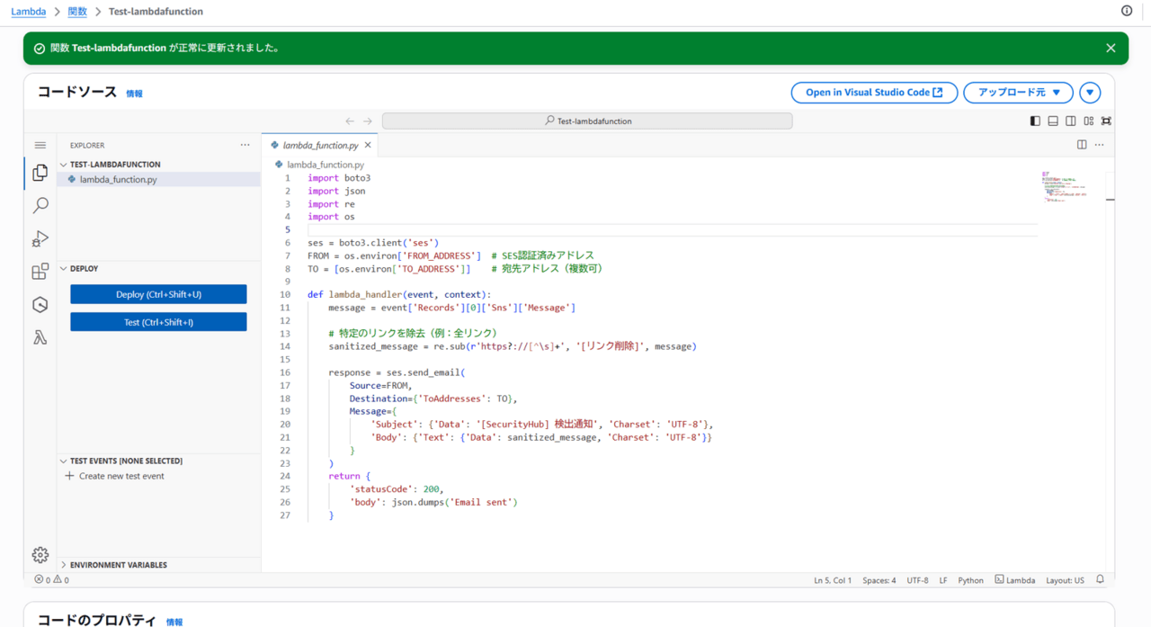The width and height of the screenshot is (1151, 627).
Task: Click Open in Visual Studio Code button
Action: click(874, 93)
